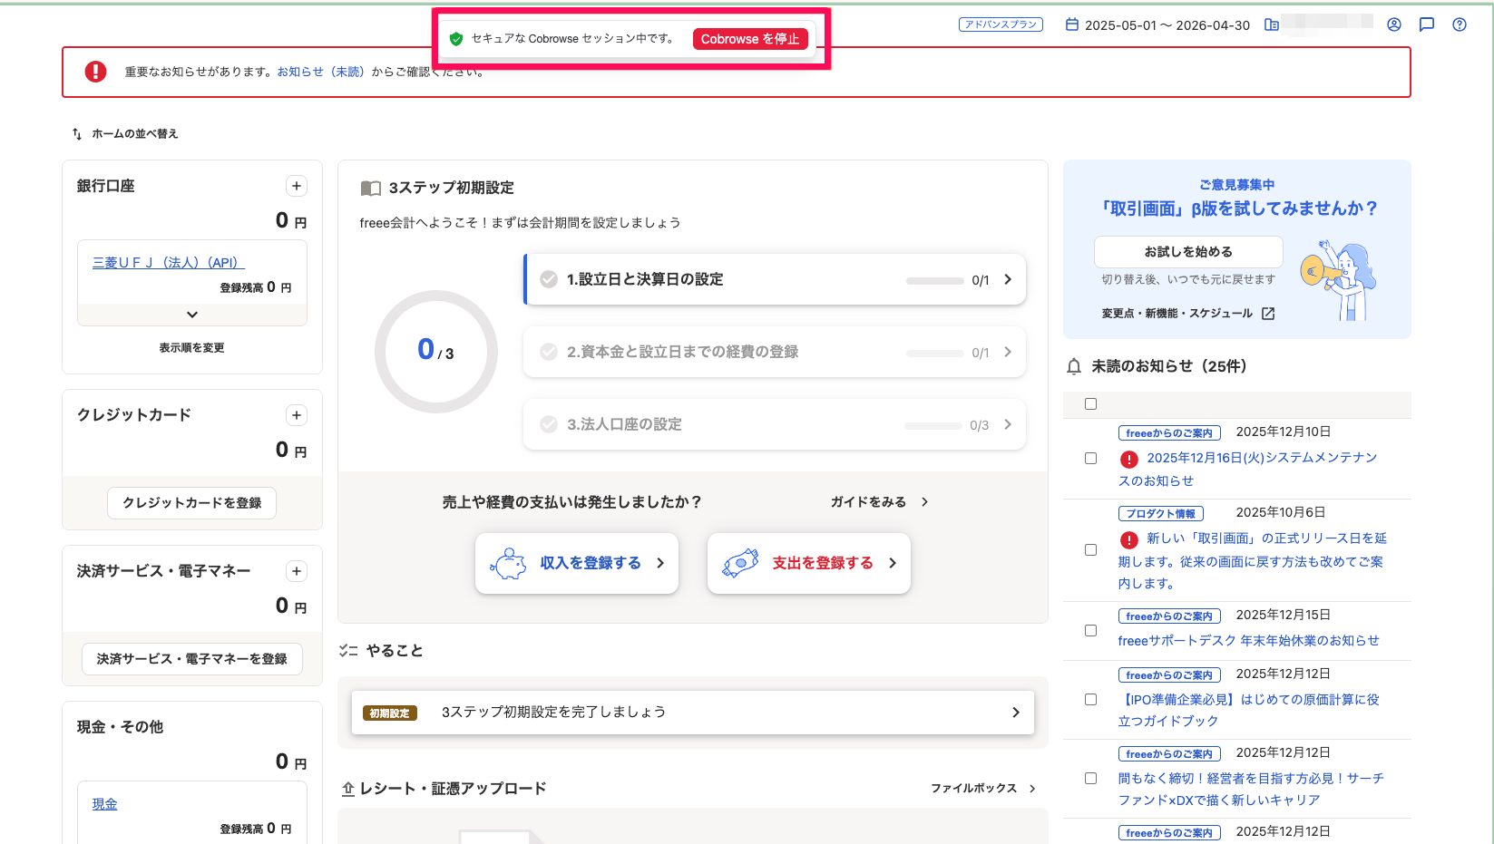Click chevron next to ガイドをみる
Viewport: 1494px width, 844px height.
coord(924,502)
